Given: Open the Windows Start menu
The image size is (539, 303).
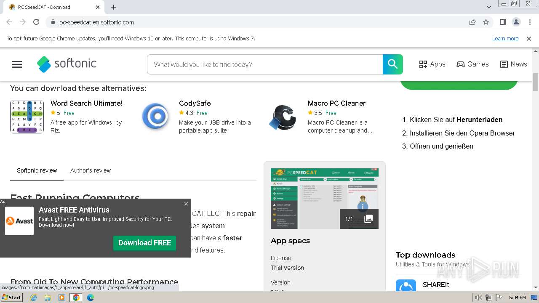Looking at the screenshot, I should pos(11,298).
